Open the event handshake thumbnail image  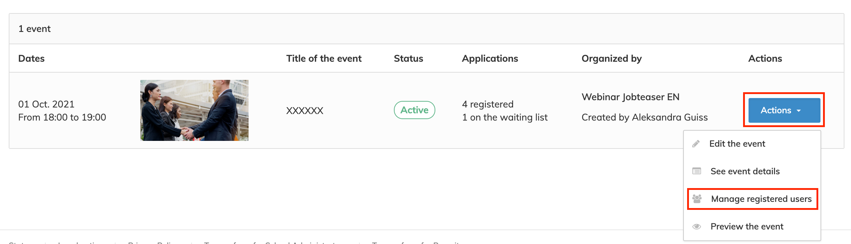(x=194, y=110)
